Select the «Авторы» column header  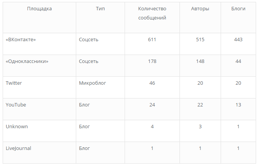pyautogui.click(x=200, y=9)
